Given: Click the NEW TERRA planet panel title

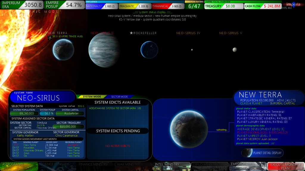Looking at the screenshot, I should pos(260,95).
